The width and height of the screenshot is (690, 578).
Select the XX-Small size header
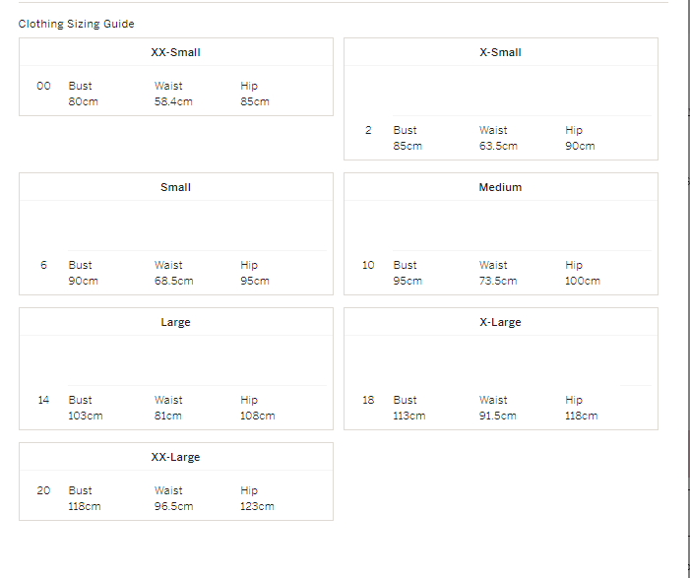pyautogui.click(x=175, y=52)
